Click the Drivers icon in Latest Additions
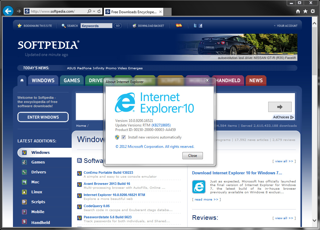 click(x=24, y=172)
